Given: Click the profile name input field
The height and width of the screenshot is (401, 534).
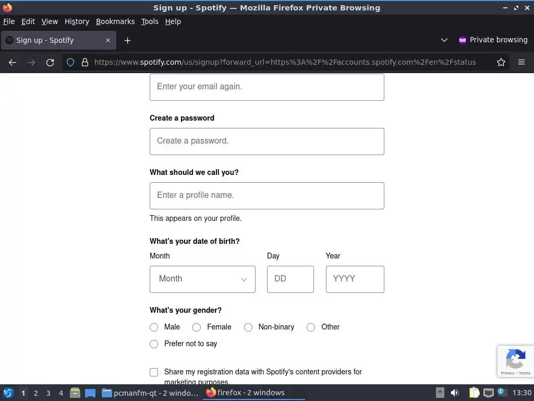Looking at the screenshot, I should click(267, 196).
